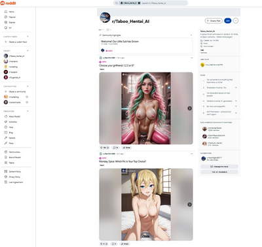262x247 pixels.
Task: Open the community's three-dot more options button
Action: pos(236,21)
